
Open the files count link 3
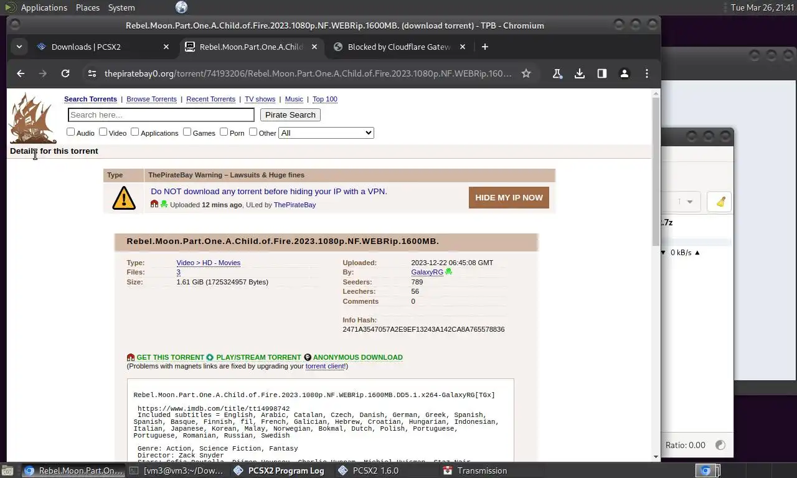coord(178,272)
